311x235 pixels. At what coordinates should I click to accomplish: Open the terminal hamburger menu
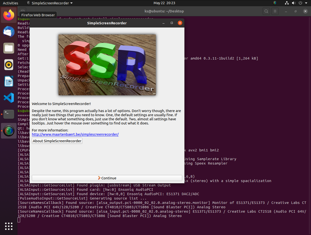point(275,11)
